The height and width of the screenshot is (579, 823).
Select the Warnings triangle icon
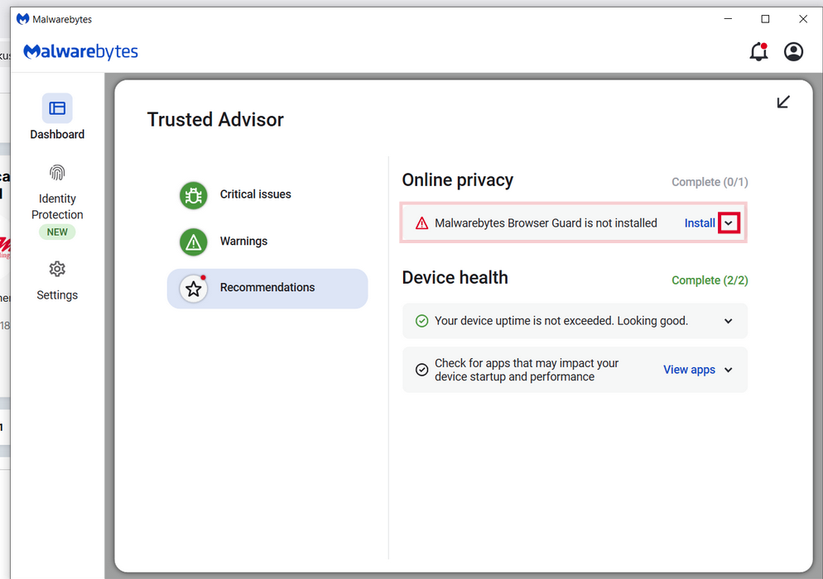tap(194, 242)
